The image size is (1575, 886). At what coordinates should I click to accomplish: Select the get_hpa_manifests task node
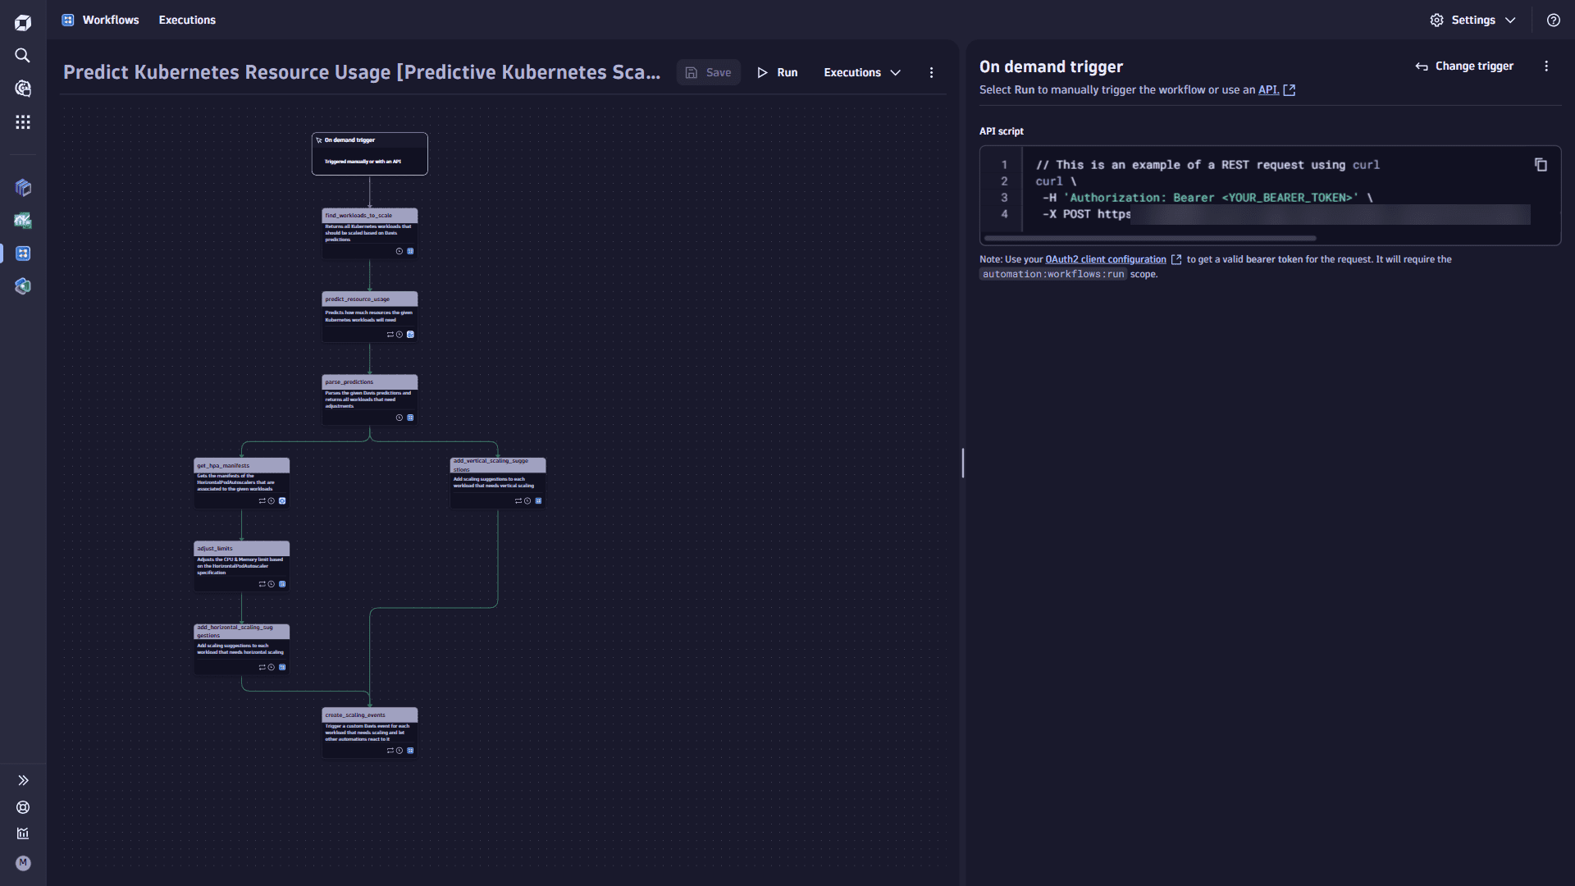click(242, 483)
